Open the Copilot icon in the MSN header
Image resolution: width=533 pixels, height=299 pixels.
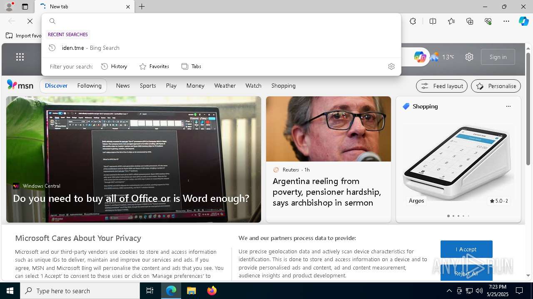(x=420, y=57)
